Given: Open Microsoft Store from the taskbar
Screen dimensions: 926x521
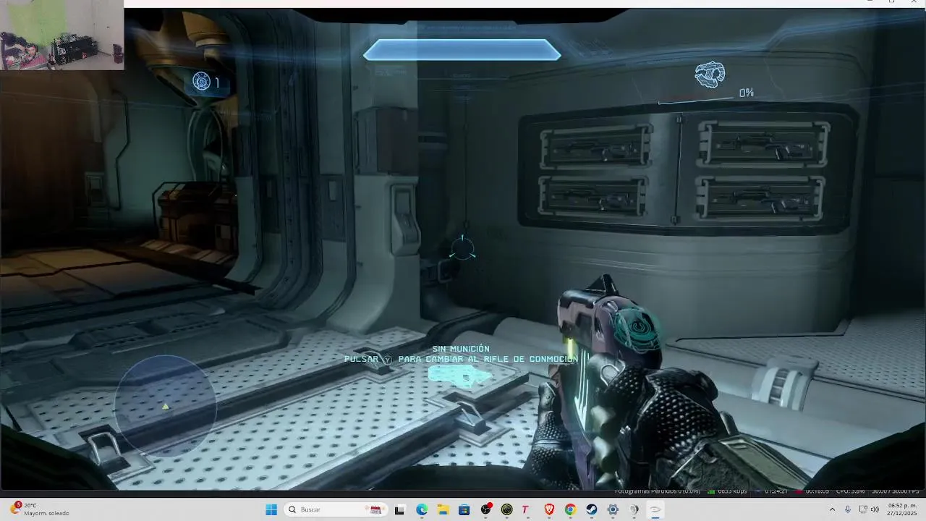Looking at the screenshot, I should tap(464, 509).
